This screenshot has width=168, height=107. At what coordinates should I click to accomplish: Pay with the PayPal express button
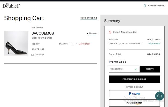point(134,94)
